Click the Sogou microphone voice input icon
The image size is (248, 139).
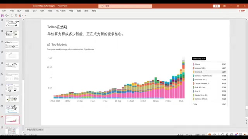227,134
